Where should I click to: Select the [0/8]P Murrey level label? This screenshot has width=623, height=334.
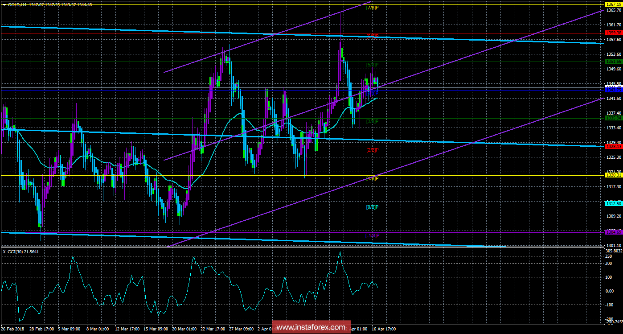click(x=372, y=207)
